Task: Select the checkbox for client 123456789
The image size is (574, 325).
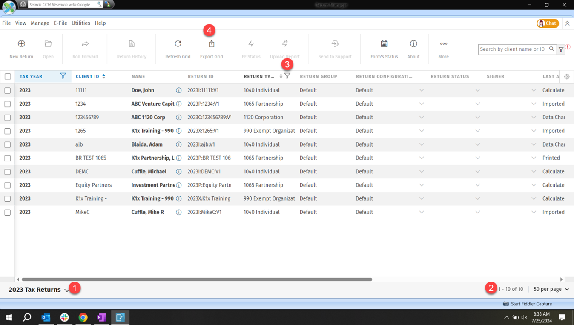Action: (x=8, y=118)
